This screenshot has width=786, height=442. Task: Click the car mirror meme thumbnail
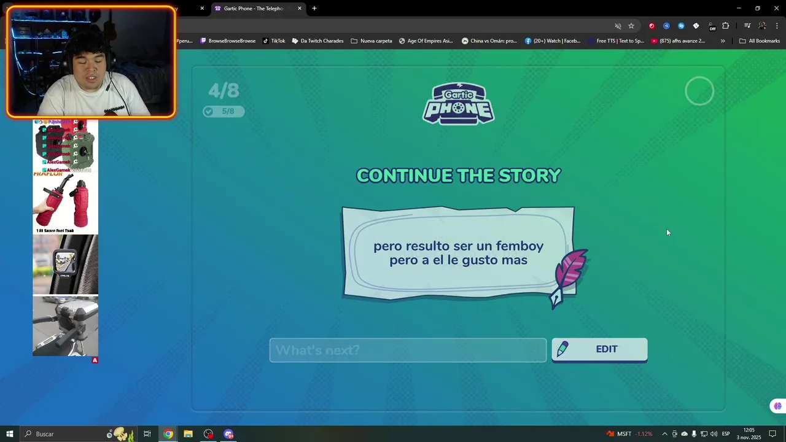[65, 265]
